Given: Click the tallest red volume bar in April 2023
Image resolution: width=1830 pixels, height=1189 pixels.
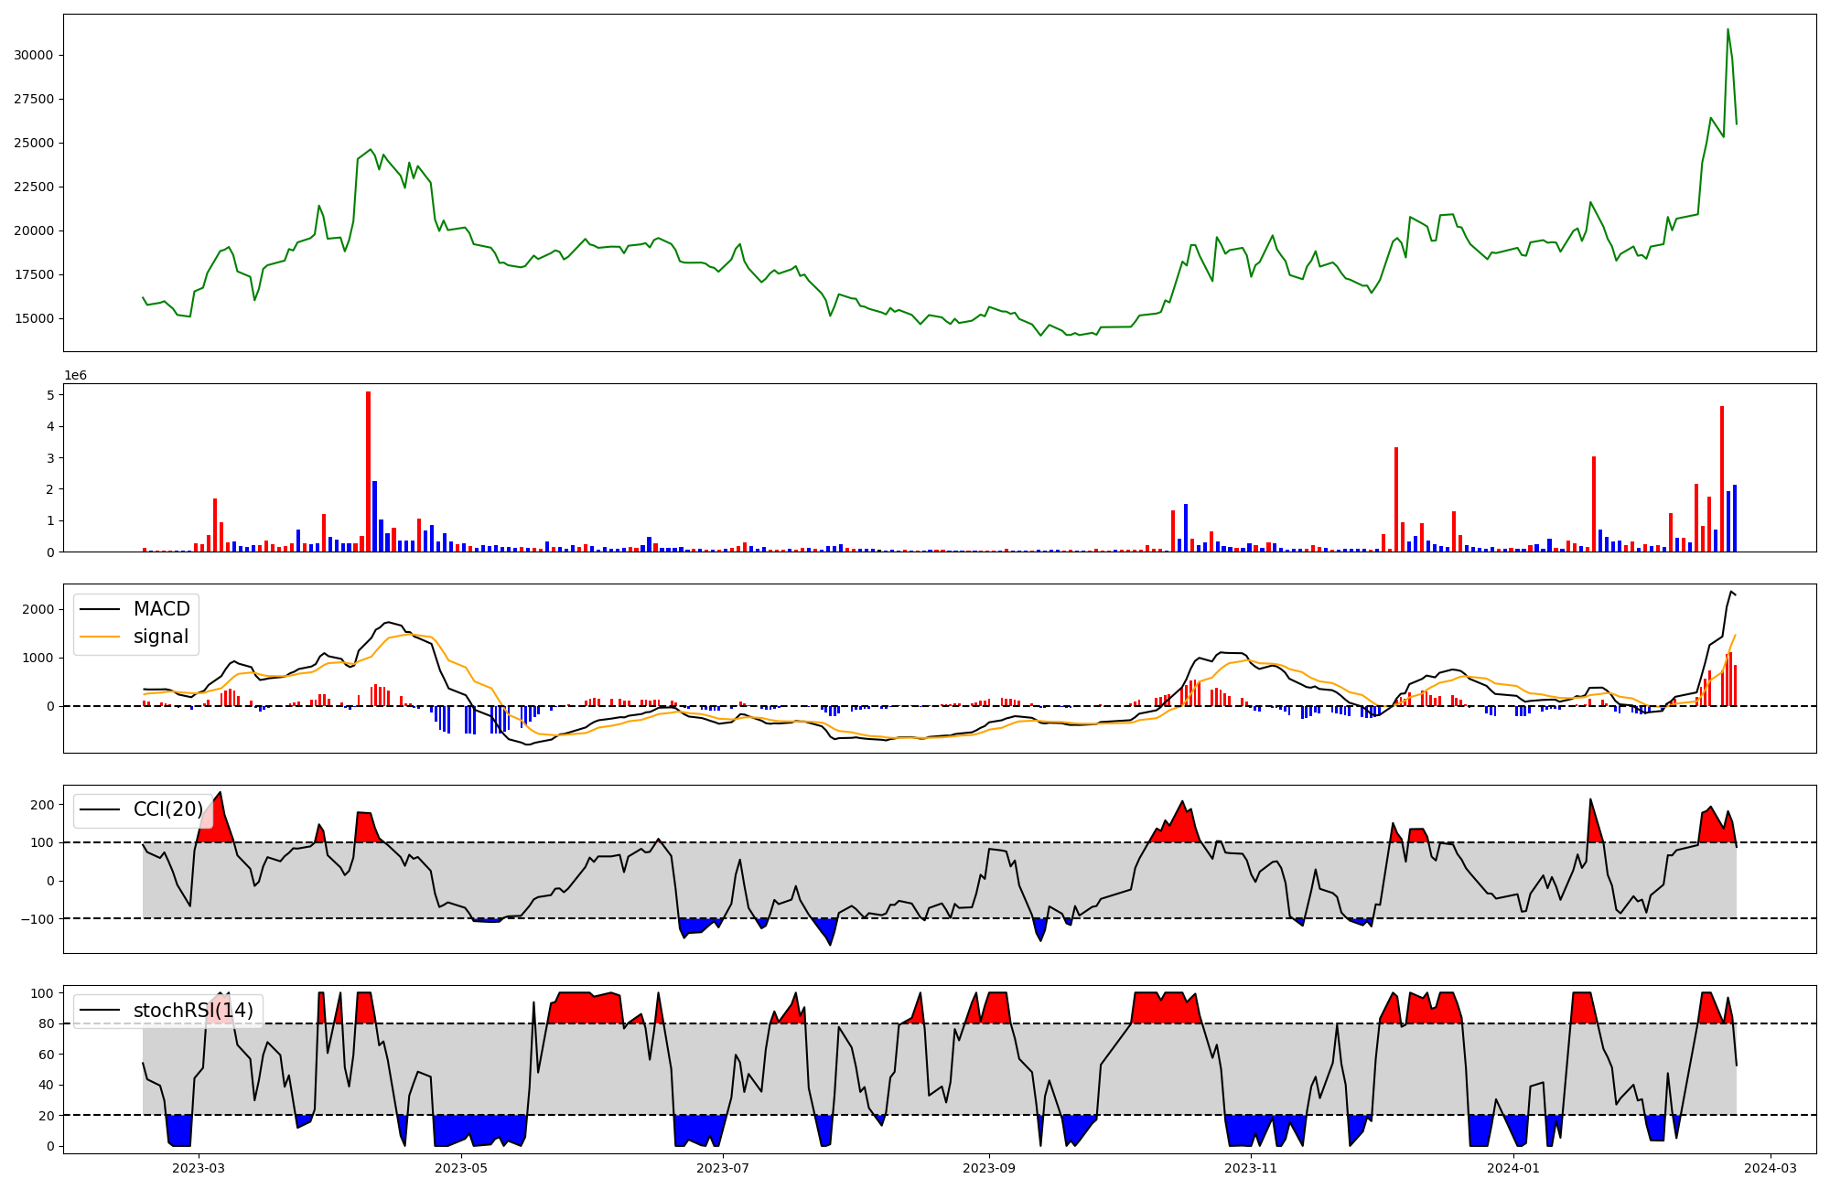Looking at the screenshot, I should (368, 471).
